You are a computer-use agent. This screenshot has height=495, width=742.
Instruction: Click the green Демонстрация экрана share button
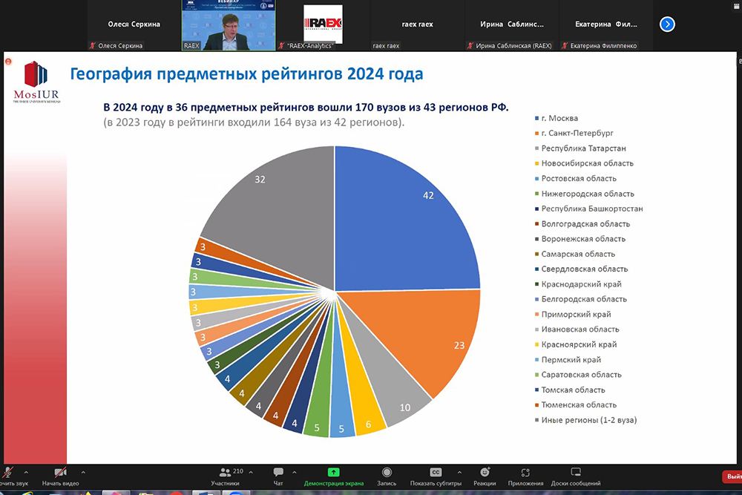click(x=333, y=473)
